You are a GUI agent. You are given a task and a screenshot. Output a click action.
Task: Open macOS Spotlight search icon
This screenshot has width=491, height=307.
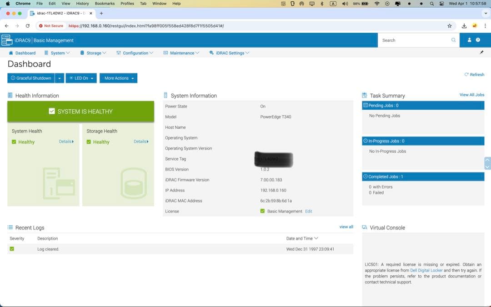point(432,4)
